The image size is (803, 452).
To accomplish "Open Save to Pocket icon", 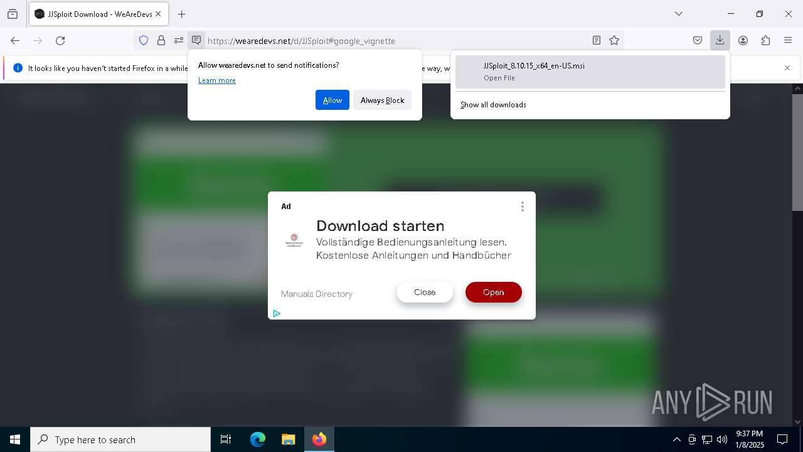I will pos(698,40).
